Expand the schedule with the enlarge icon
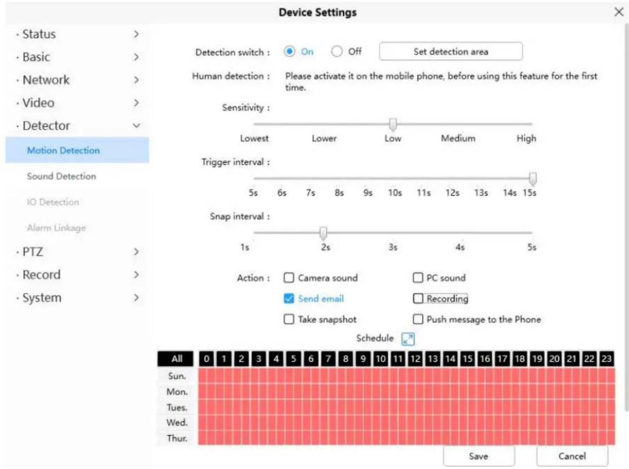 point(408,339)
